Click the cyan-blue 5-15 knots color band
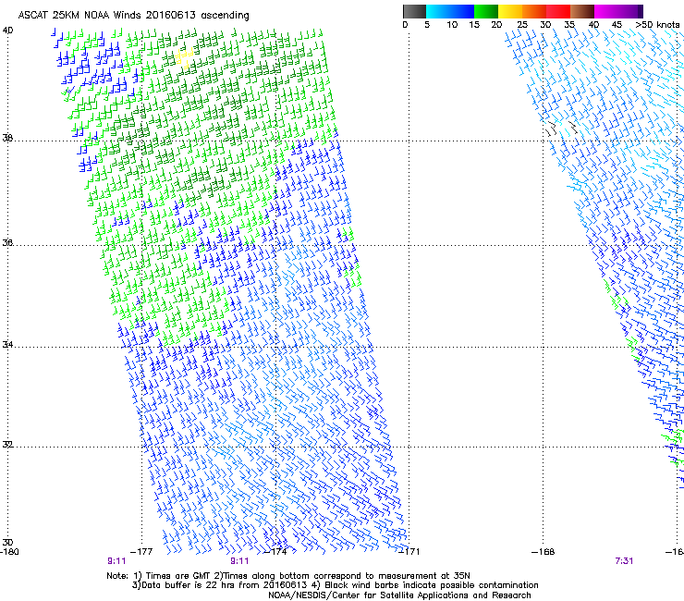Screen dimensions: 684x601 click(x=450, y=11)
